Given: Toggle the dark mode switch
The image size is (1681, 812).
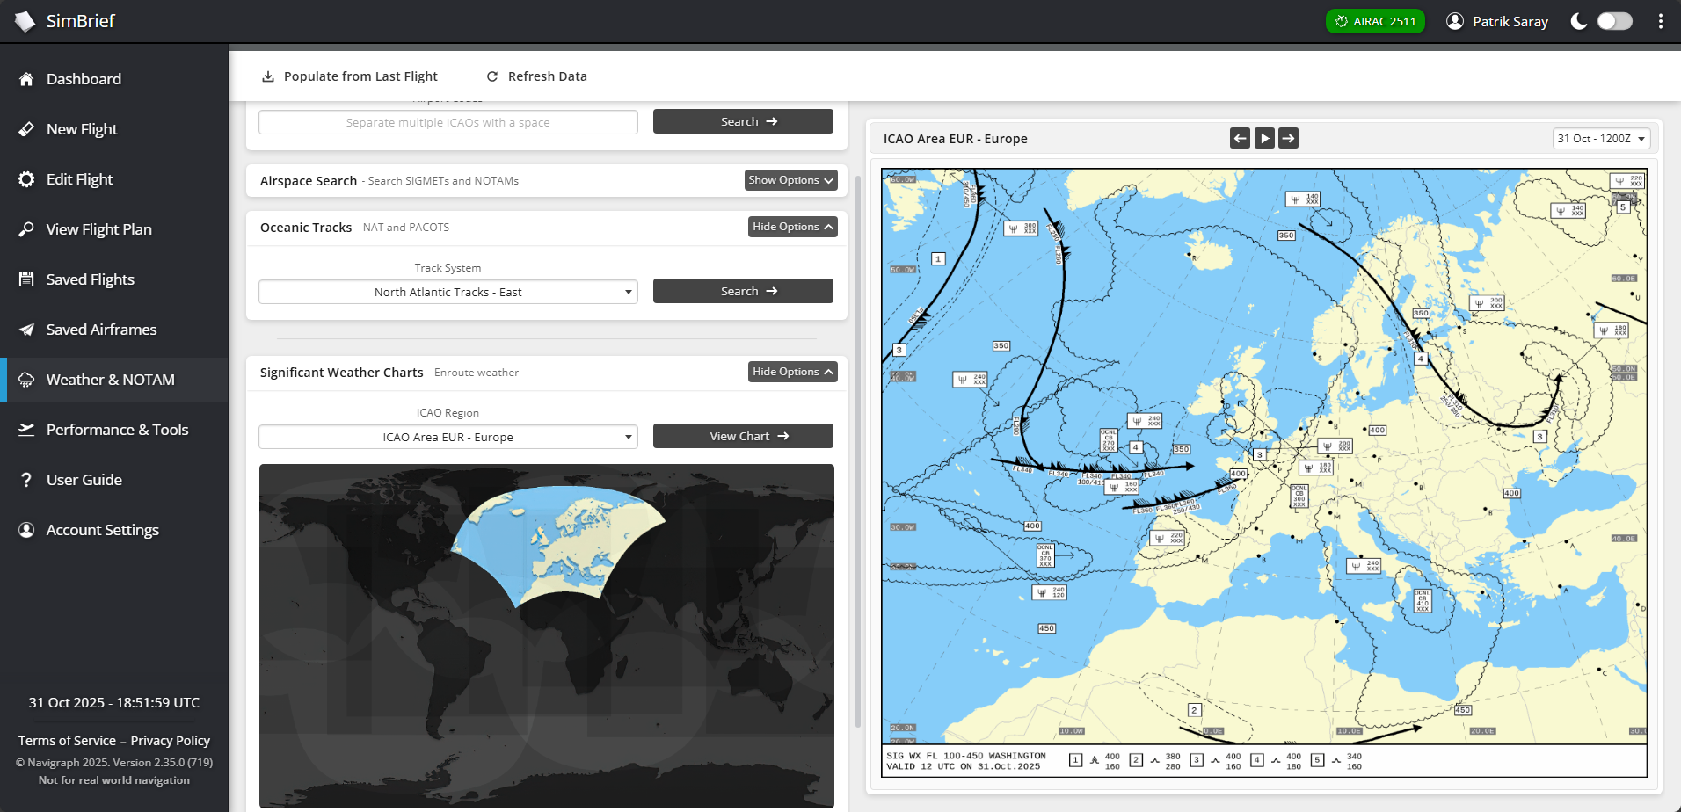Looking at the screenshot, I should [x=1614, y=21].
